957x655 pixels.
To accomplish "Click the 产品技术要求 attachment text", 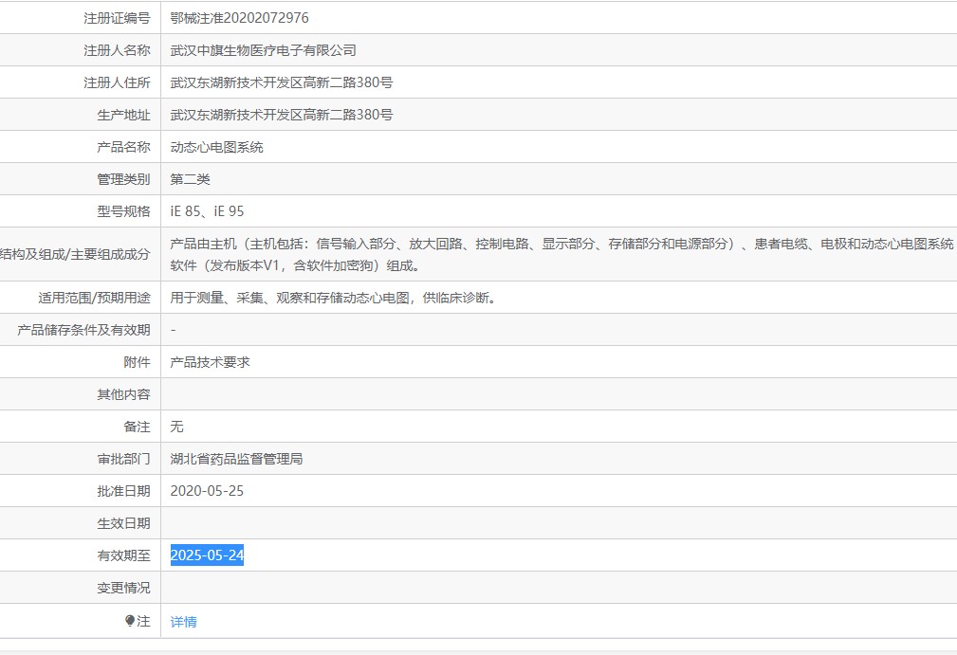I will click(x=210, y=362).
